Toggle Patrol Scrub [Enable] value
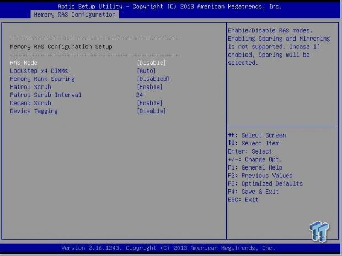 click(149, 87)
